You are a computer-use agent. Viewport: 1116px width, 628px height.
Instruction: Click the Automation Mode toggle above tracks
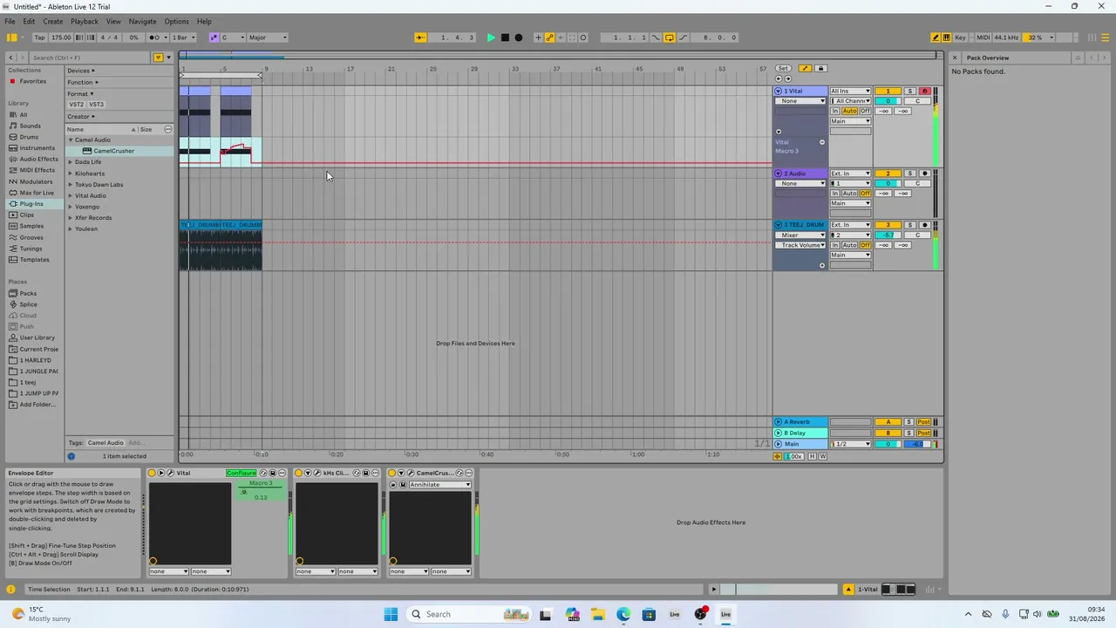point(805,68)
